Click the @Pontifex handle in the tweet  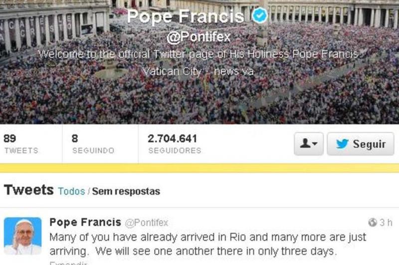[147, 223]
